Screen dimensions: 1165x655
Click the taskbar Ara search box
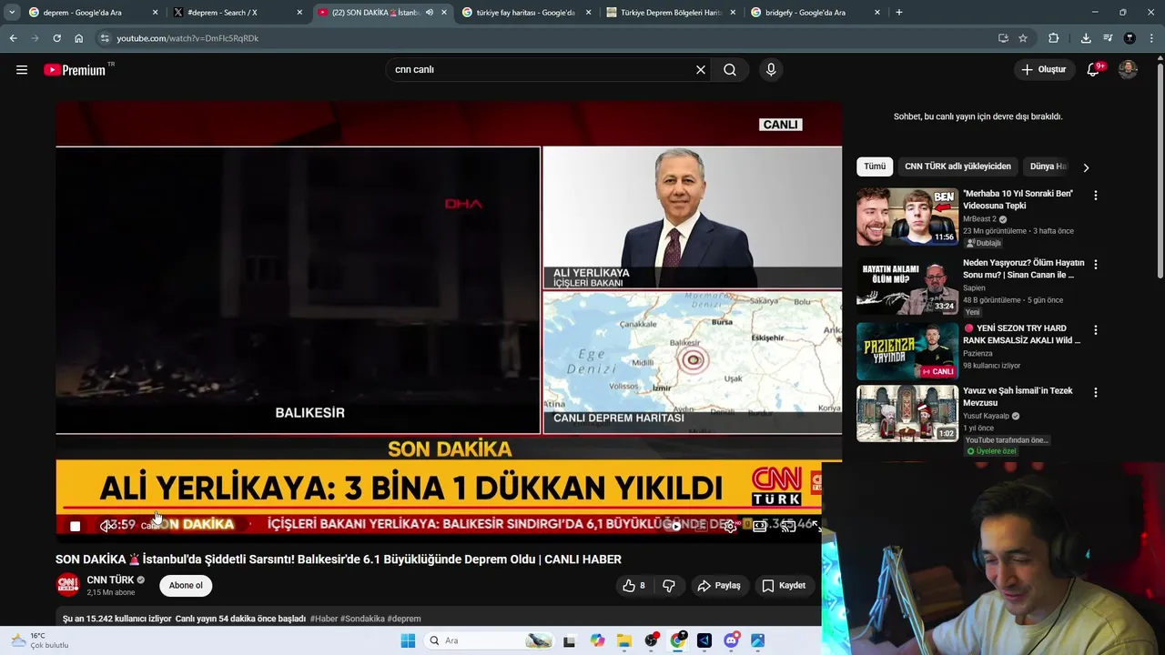(490, 640)
